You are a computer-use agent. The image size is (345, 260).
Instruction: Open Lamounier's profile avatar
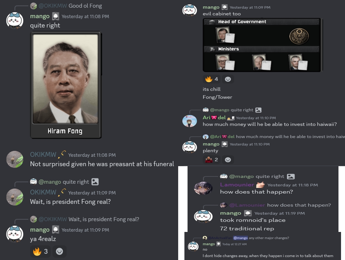(203, 188)
